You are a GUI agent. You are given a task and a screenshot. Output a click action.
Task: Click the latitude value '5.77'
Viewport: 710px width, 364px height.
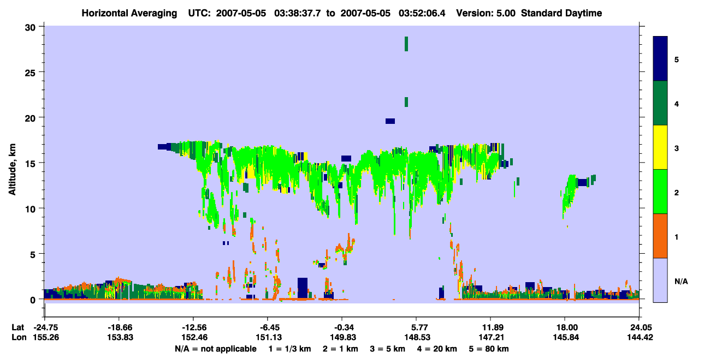pos(416,327)
